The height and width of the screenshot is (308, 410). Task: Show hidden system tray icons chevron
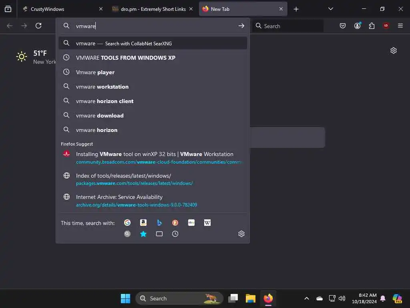click(x=307, y=298)
